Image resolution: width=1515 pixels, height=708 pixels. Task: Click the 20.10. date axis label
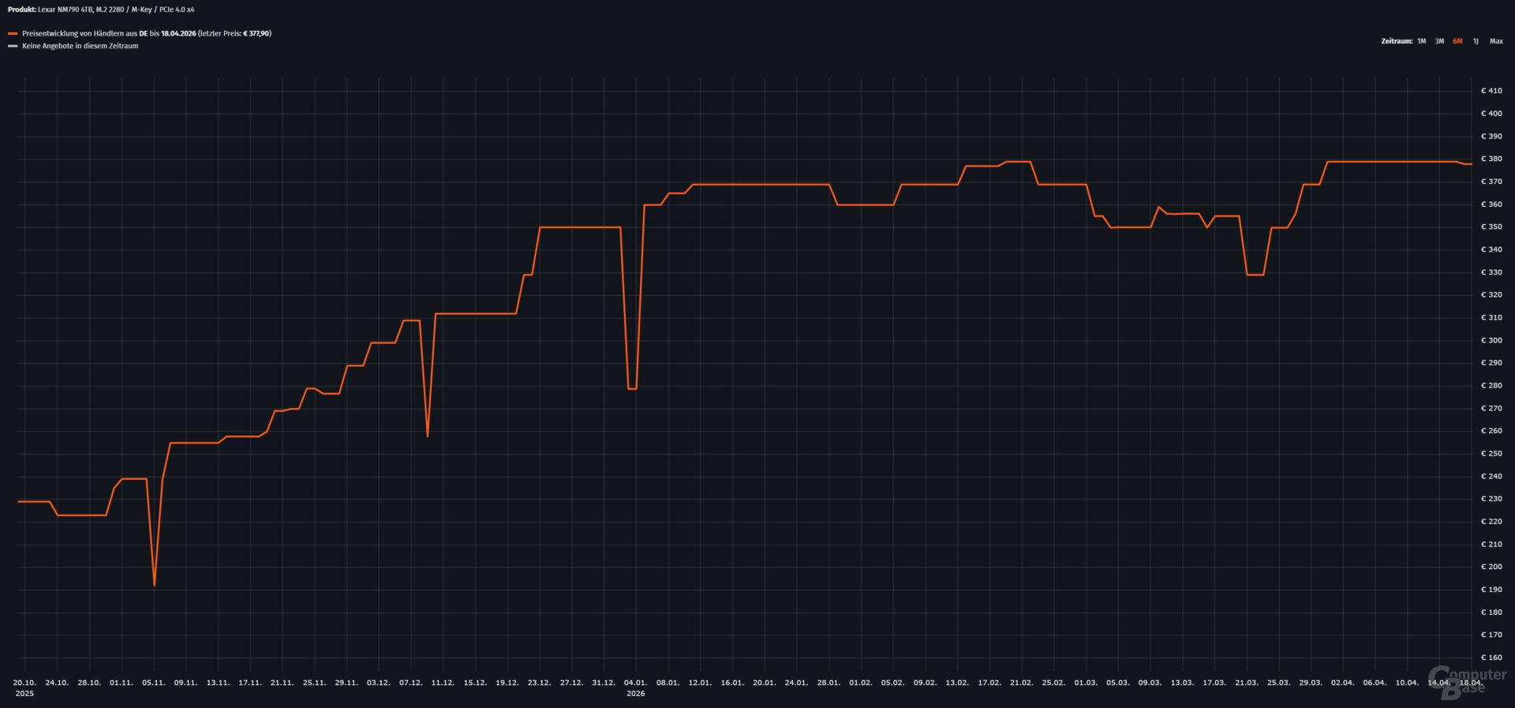(x=24, y=683)
